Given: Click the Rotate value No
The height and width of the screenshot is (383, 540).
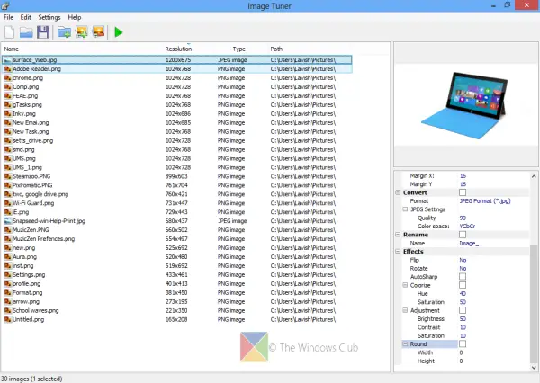Looking at the screenshot, I should (x=463, y=268).
